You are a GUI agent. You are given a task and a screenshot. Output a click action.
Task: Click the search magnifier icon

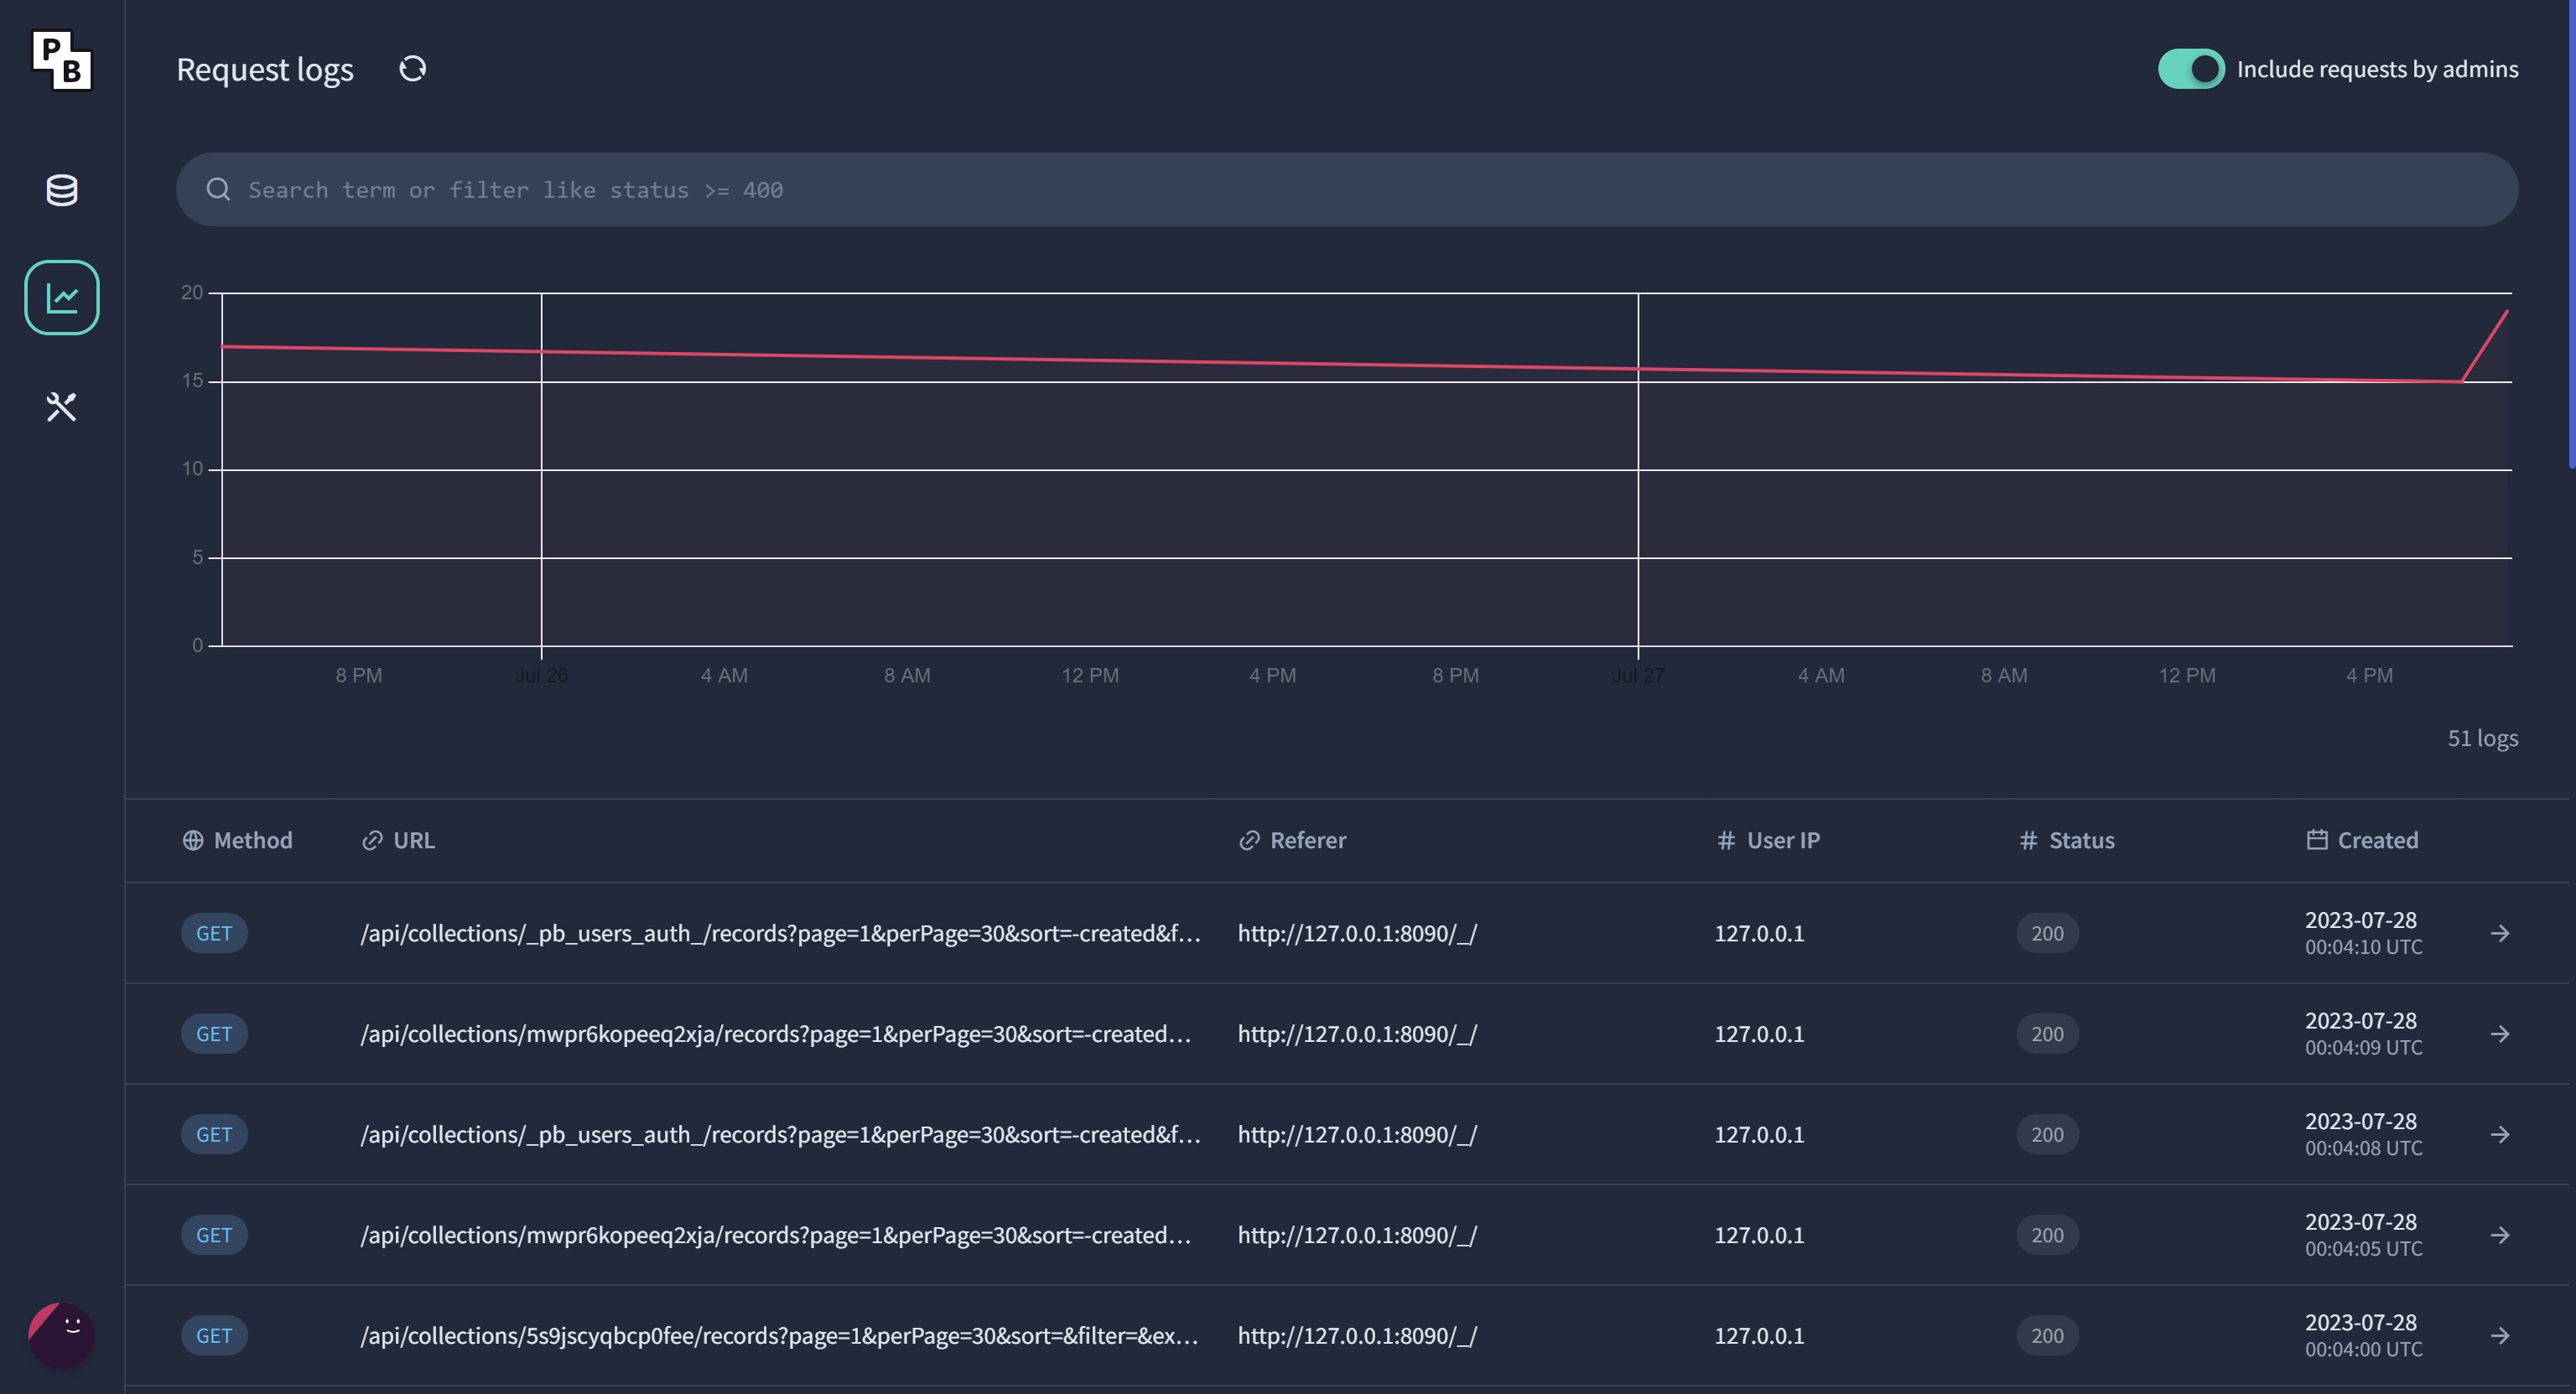click(x=218, y=189)
